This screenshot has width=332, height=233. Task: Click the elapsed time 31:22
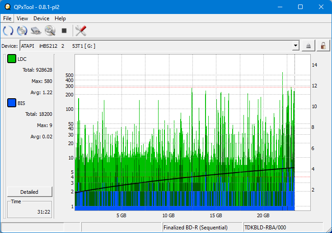[44, 212]
